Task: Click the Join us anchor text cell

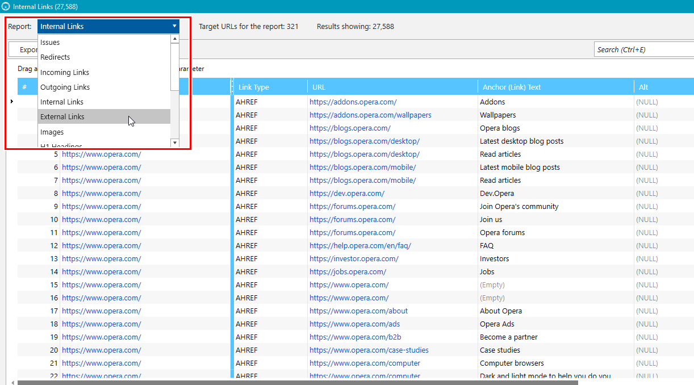Action: point(556,219)
